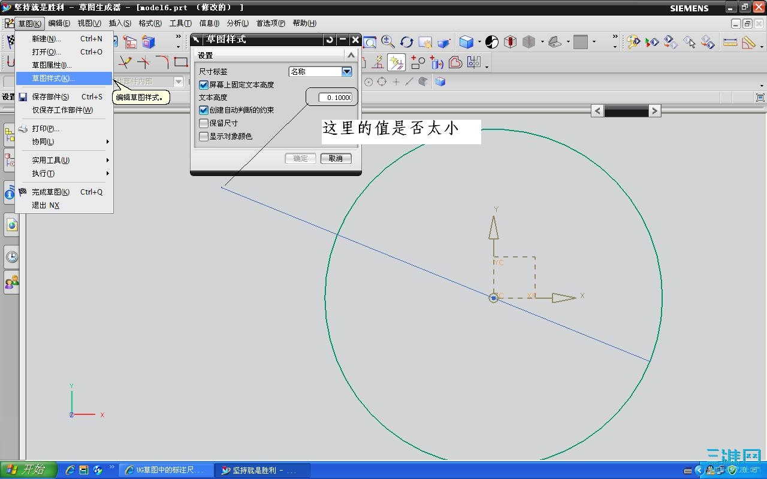Select 打印 in the sketch menu
The width and height of the screenshot is (767, 479).
tap(64, 129)
